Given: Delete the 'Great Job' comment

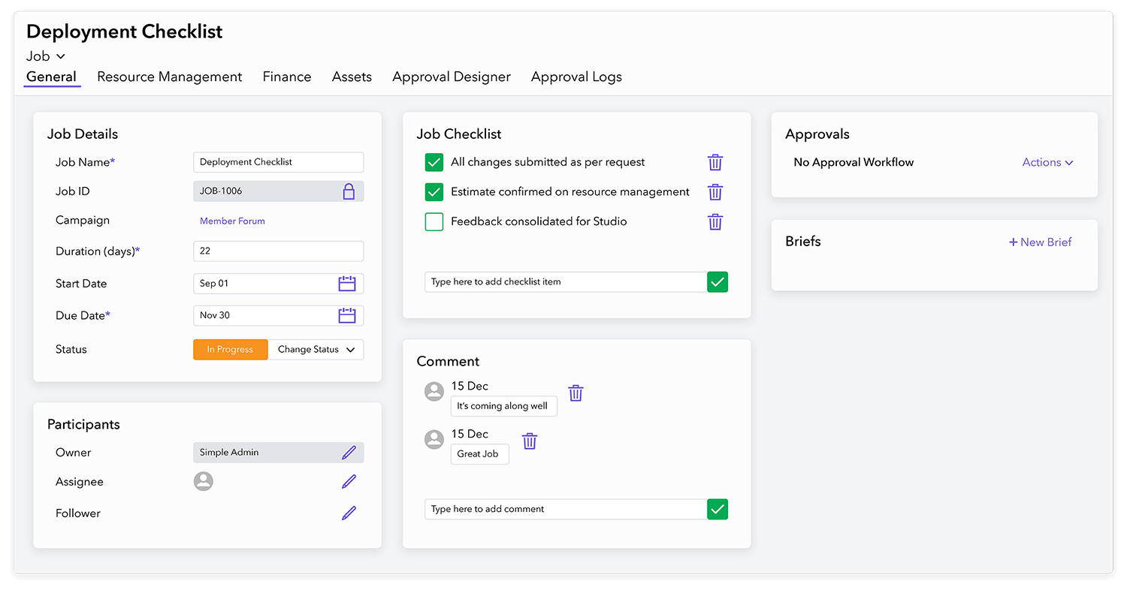Looking at the screenshot, I should [530, 441].
